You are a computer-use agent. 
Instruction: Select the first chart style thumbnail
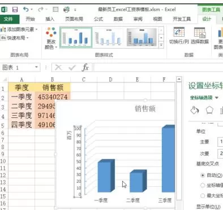[x=76, y=37]
